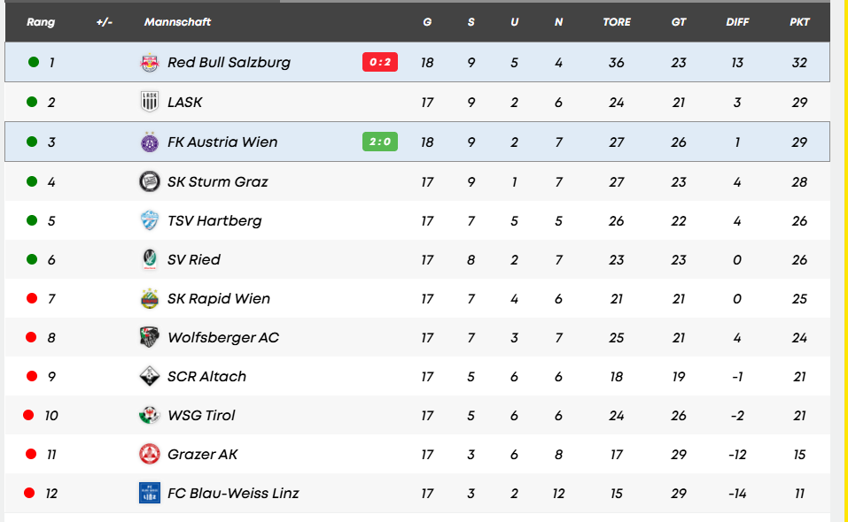Open the green 2:0 live score badge
Screen dimensions: 848x522
(x=380, y=142)
